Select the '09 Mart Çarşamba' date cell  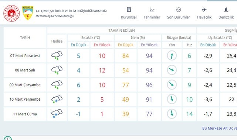coord(25,85)
